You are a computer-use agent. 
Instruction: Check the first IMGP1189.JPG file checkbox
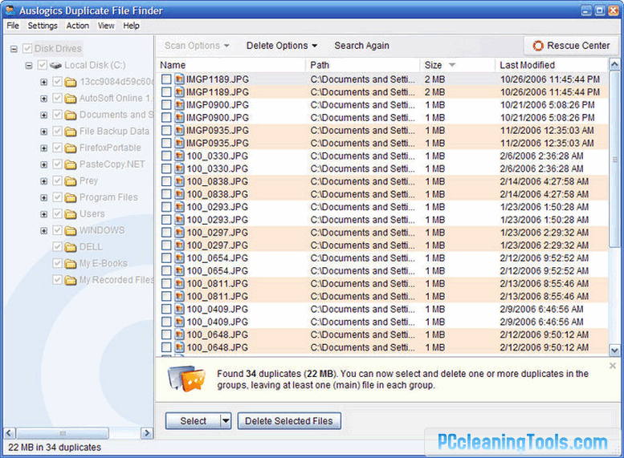pyautogui.click(x=166, y=79)
